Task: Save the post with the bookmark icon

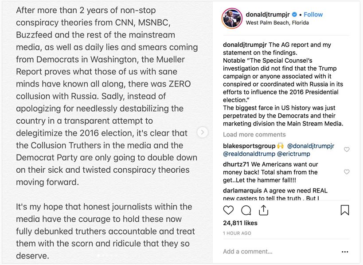Action: pyautogui.click(x=345, y=210)
